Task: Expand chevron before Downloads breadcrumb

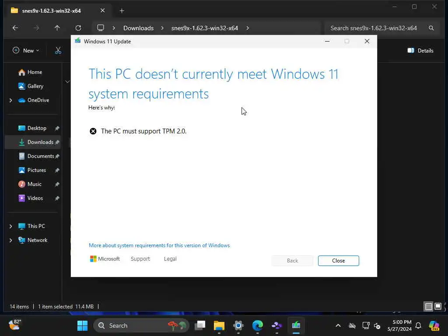Action: [114, 28]
